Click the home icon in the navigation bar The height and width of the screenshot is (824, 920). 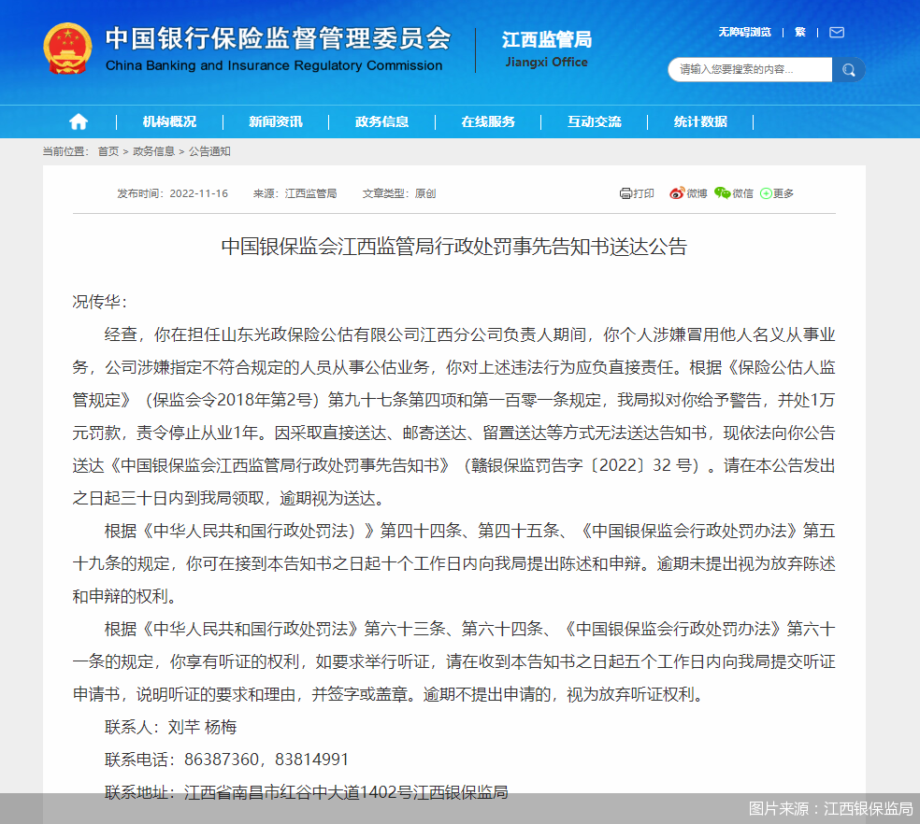pos(78,121)
